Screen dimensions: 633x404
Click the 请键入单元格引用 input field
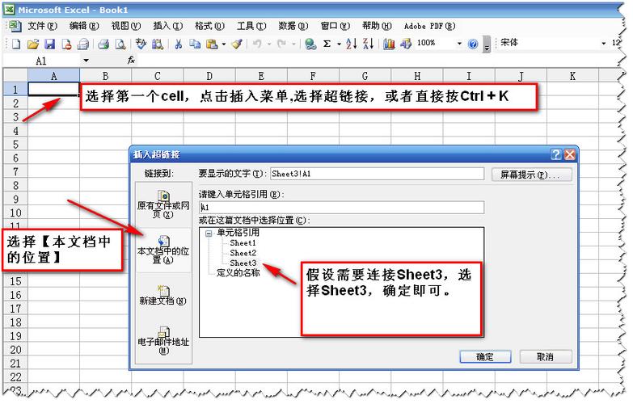(x=341, y=208)
